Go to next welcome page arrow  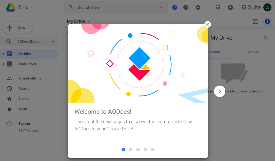[x=220, y=91]
